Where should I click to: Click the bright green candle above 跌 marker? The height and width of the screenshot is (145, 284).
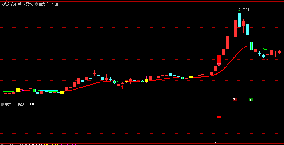tap(251, 46)
